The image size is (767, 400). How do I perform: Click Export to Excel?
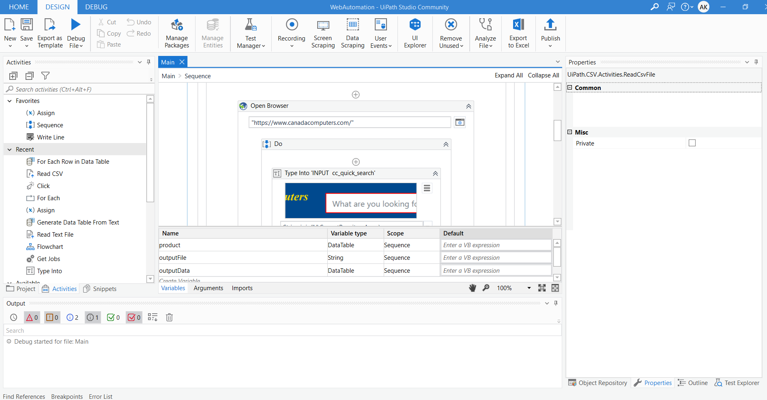pos(518,33)
